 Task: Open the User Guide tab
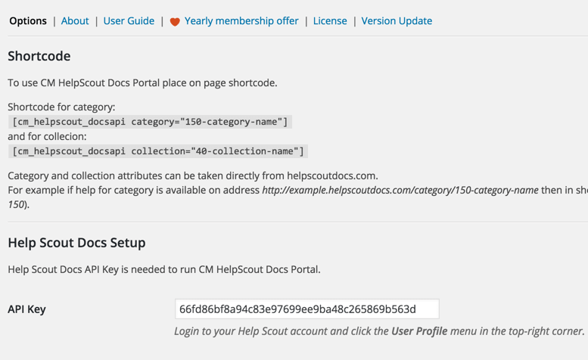129,21
